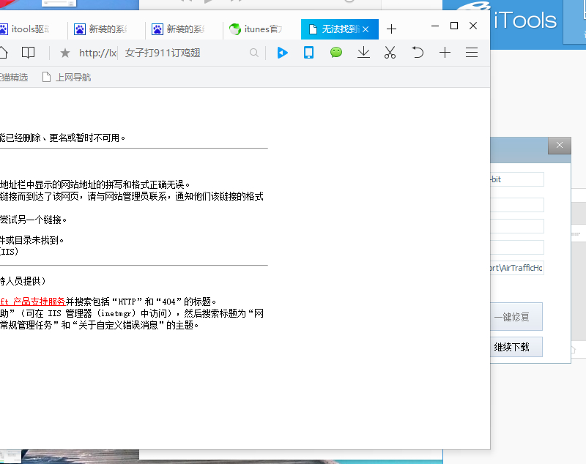Click the search magnifier icon
The height and width of the screenshot is (464, 586).
[x=253, y=53]
